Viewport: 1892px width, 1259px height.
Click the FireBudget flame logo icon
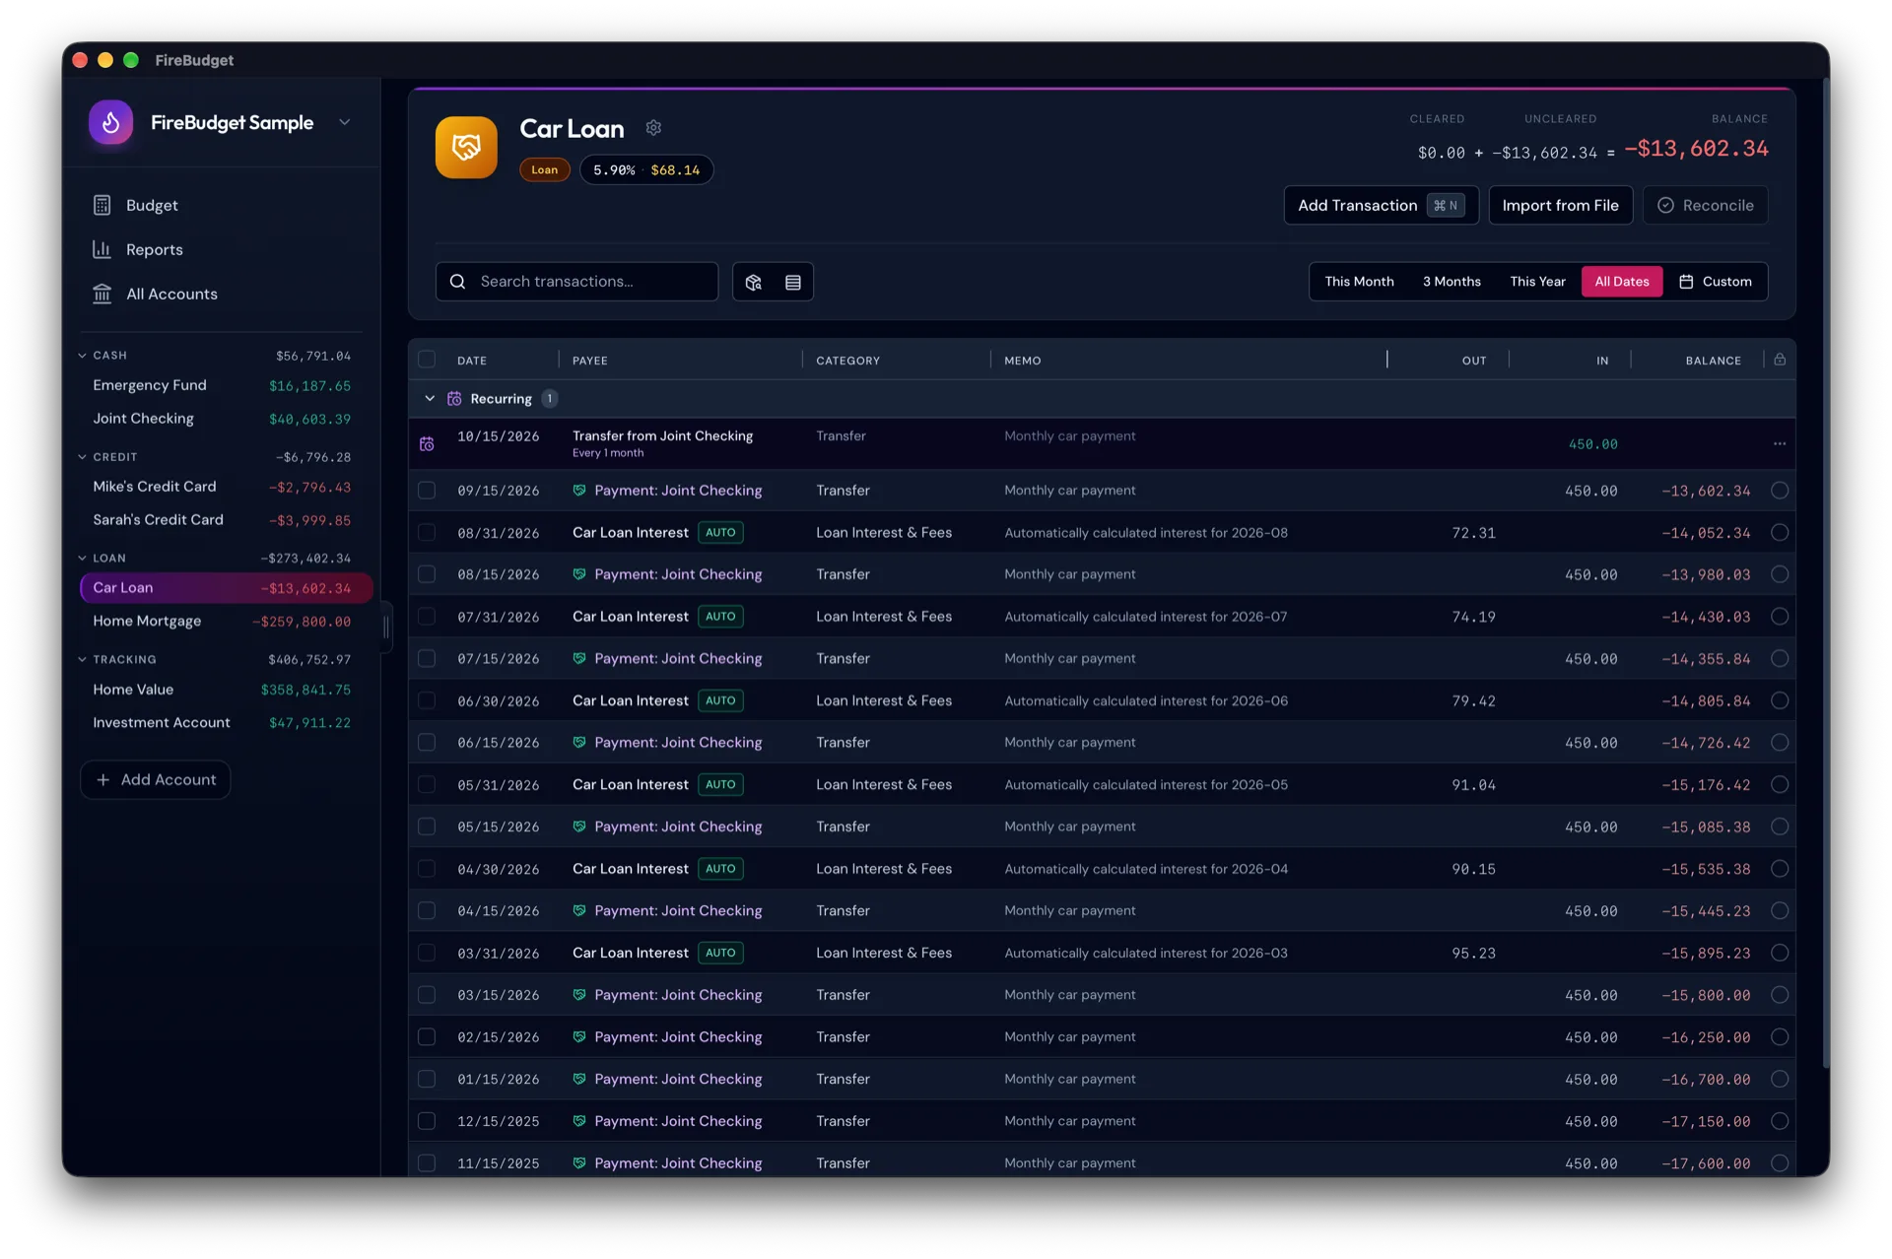coord(111,122)
